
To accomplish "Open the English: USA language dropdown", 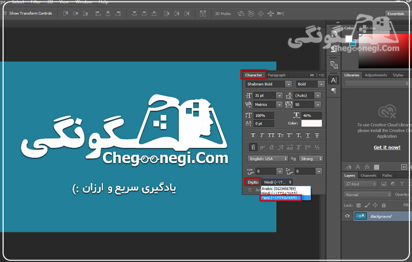I will (x=268, y=158).
